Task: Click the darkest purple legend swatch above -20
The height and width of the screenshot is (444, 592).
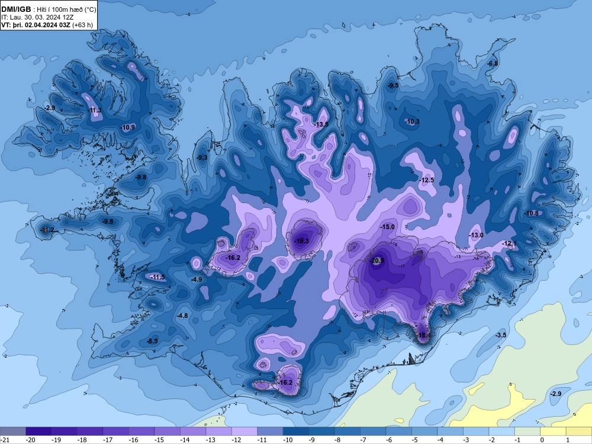Action: point(38,431)
